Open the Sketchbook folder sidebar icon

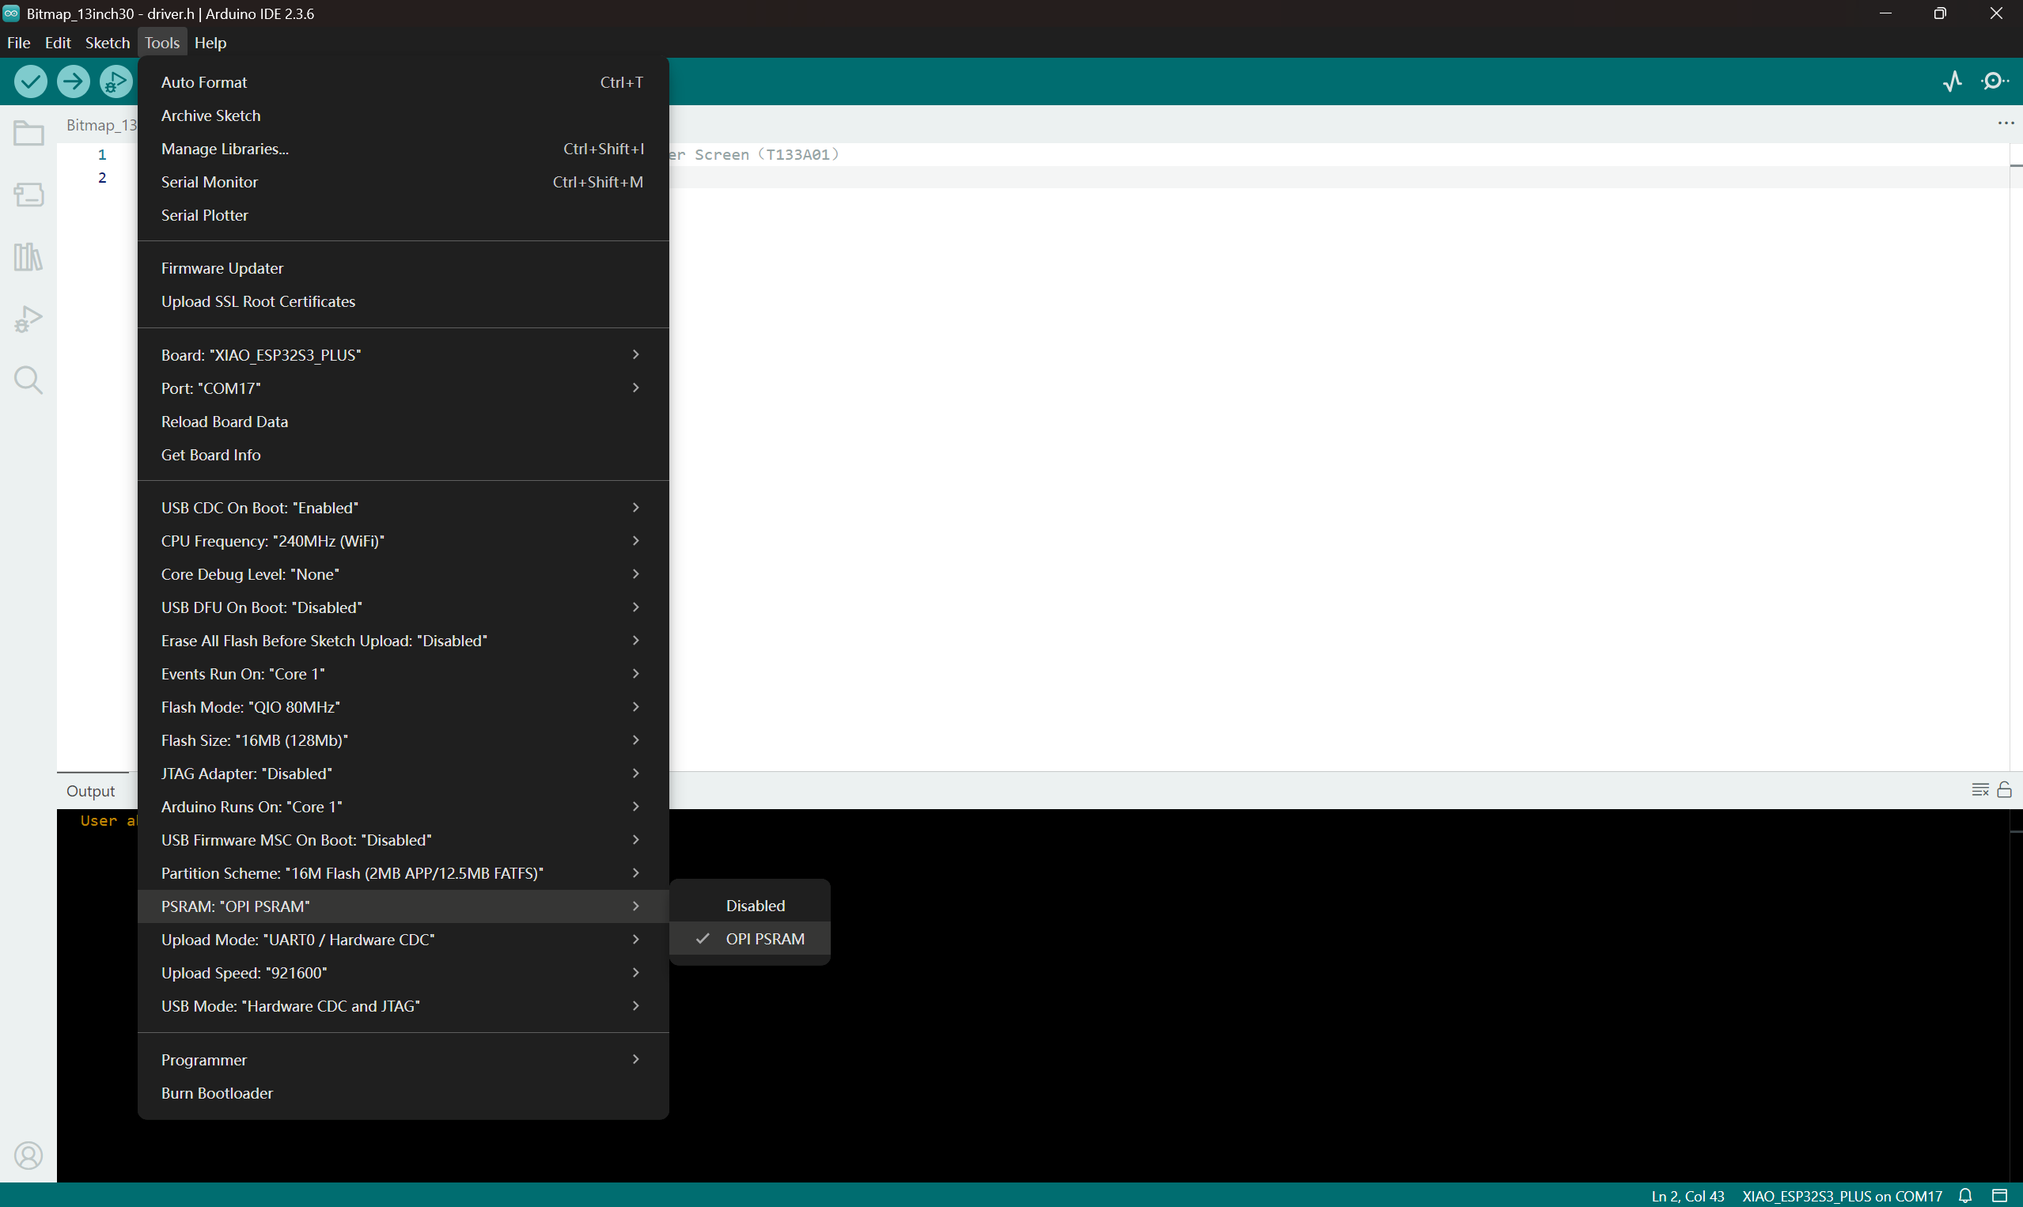pyautogui.click(x=28, y=133)
